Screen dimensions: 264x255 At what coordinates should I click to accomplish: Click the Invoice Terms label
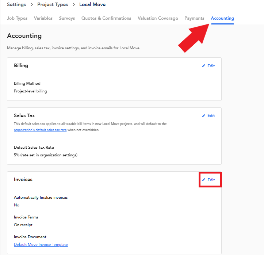point(26,217)
